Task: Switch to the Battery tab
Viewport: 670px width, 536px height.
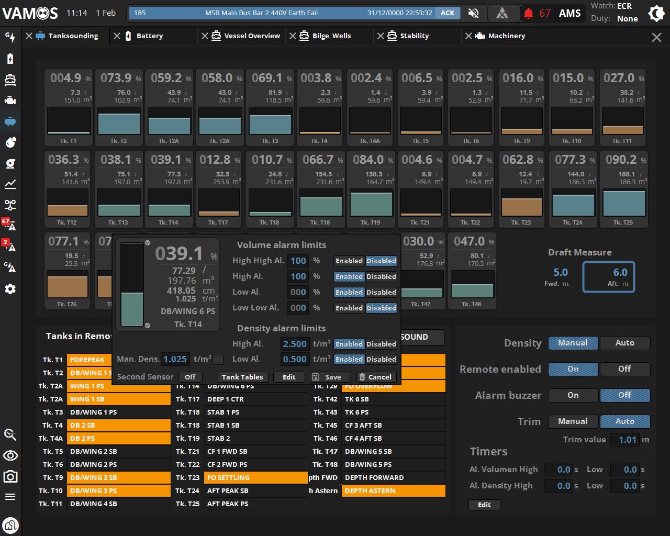Action: pyautogui.click(x=150, y=36)
